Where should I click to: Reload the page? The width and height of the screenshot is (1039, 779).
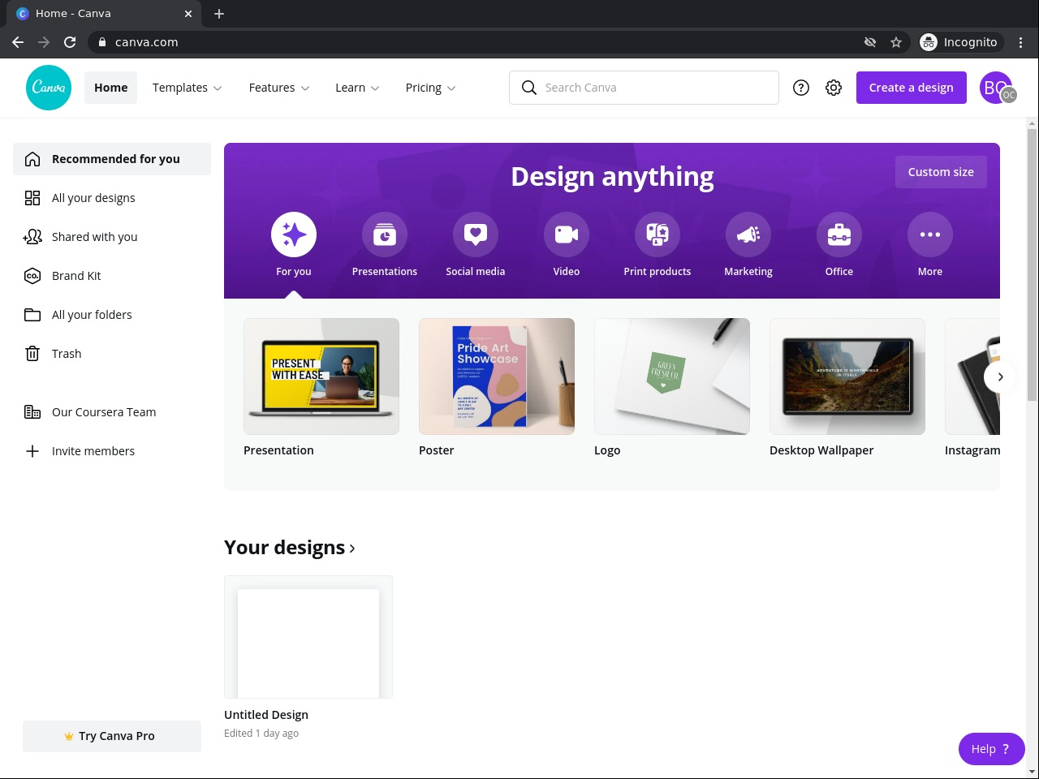(70, 42)
